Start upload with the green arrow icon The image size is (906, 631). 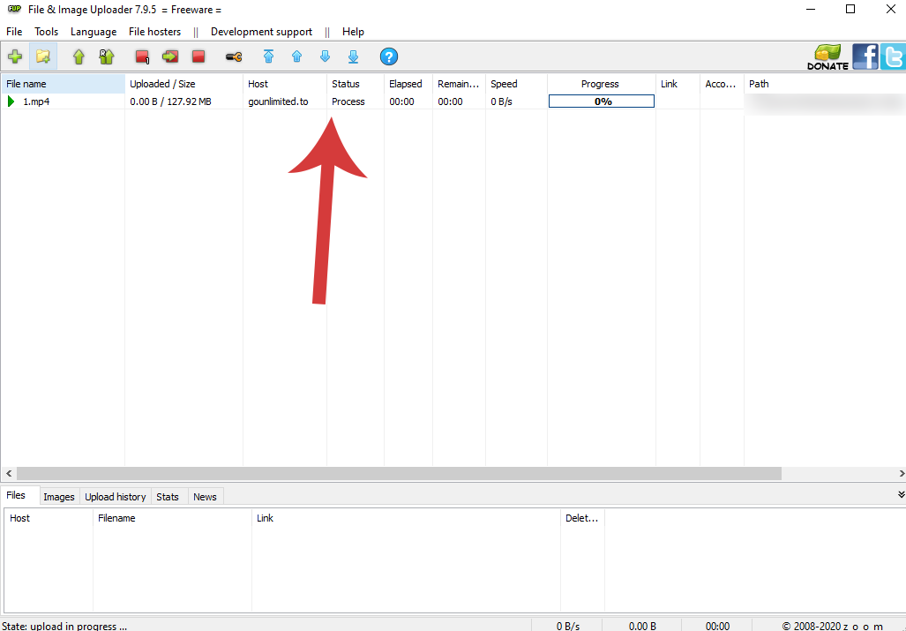click(x=79, y=56)
